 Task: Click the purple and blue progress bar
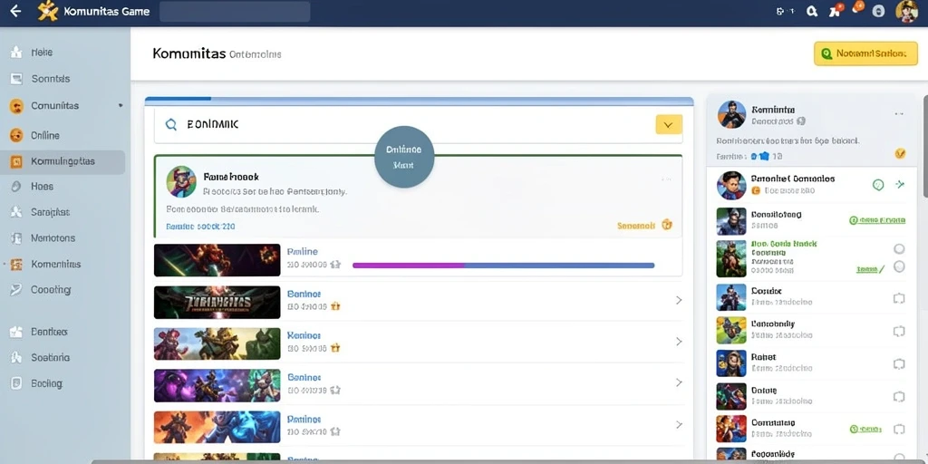504,266
